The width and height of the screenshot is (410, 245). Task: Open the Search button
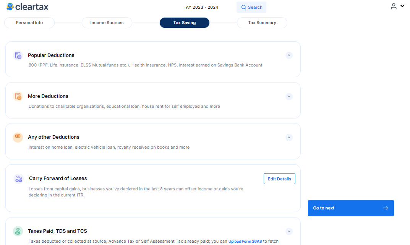pyautogui.click(x=251, y=7)
